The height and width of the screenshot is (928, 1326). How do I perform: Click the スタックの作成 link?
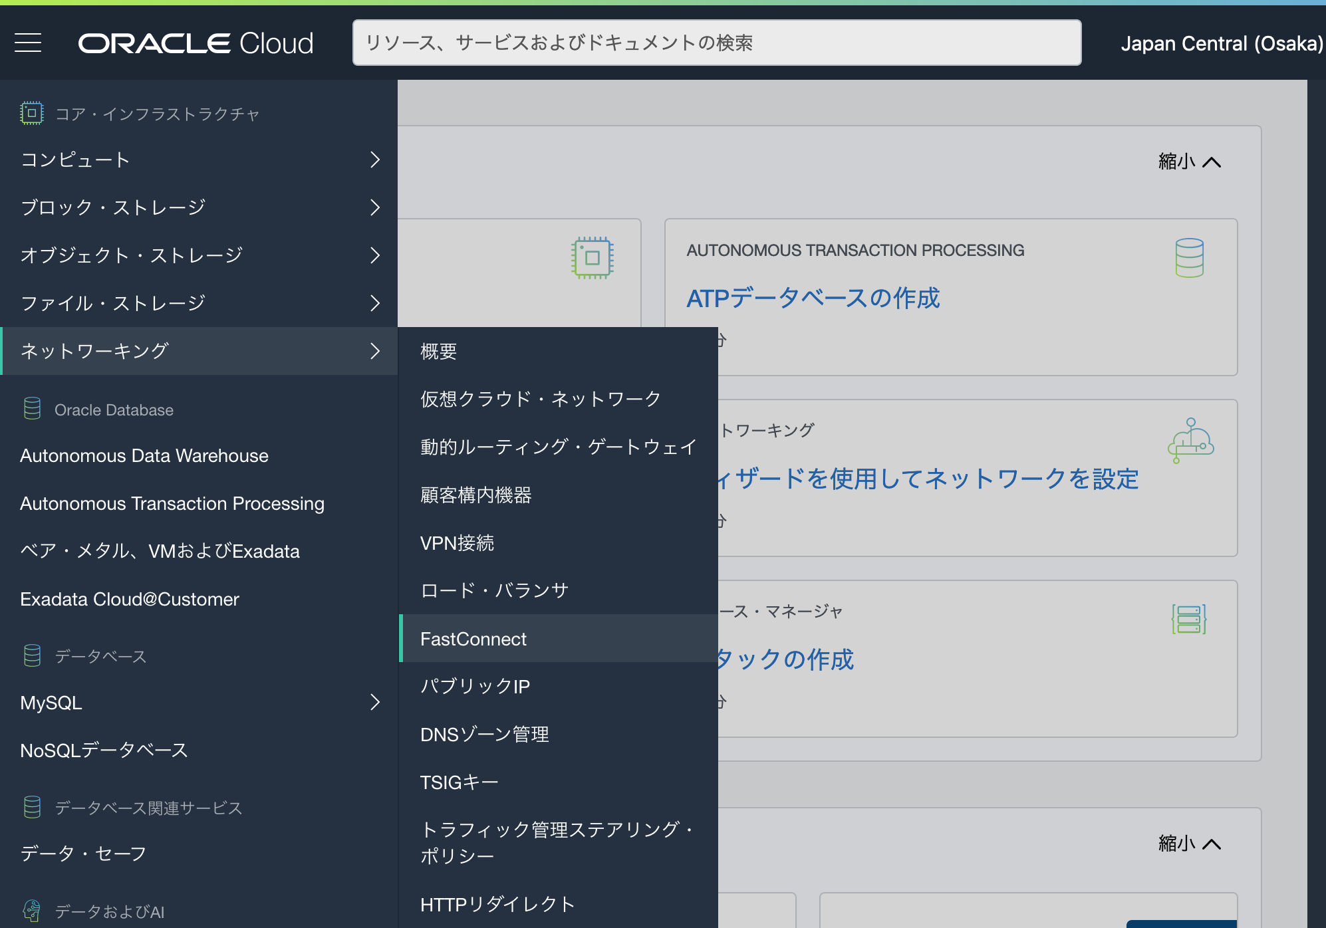[786, 659]
